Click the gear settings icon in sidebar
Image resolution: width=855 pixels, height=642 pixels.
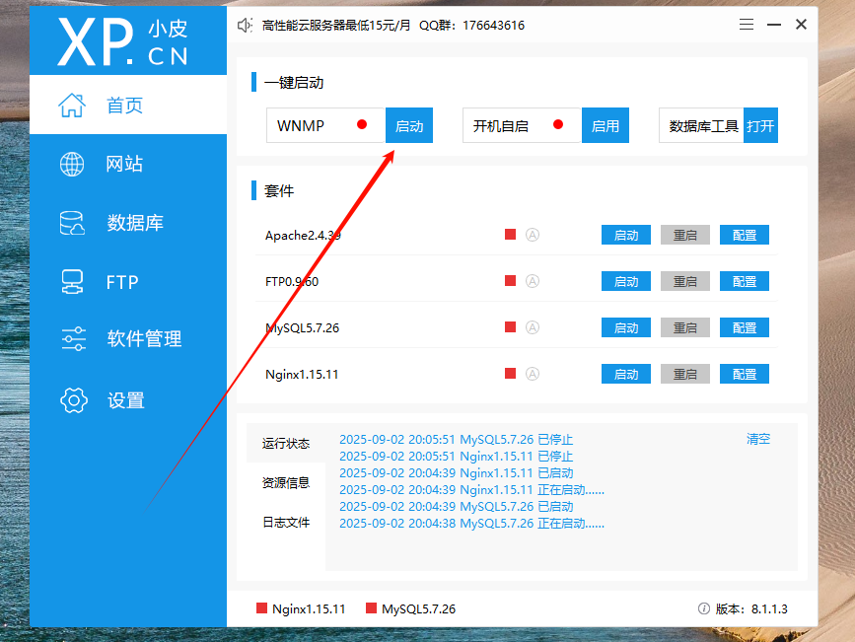click(73, 400)
